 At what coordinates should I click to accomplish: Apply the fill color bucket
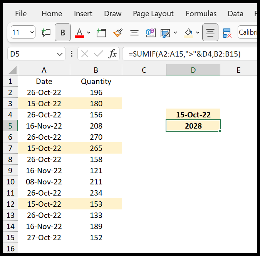(188, 33)
